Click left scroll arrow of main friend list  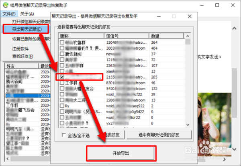click(x=8, y=158)
